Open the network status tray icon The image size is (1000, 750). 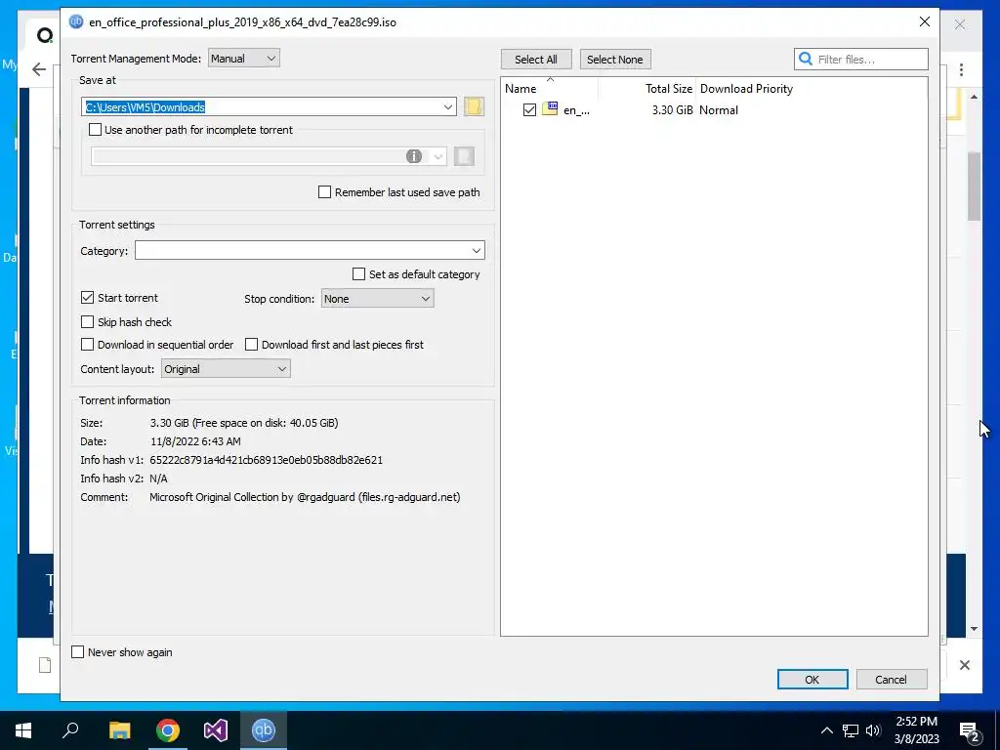click(x=851, y=730)
